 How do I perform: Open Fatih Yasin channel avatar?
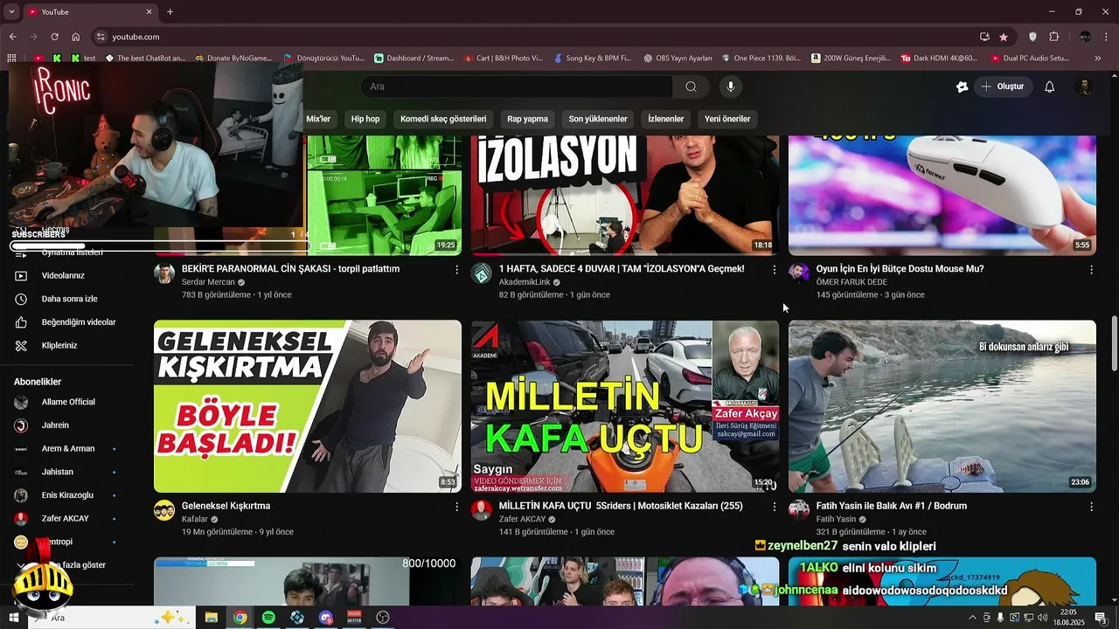tap(799, 510)
